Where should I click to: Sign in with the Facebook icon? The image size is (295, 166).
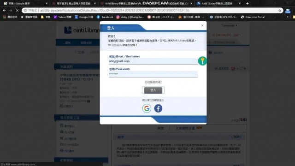pyautogui.click(x=158, y=108)
